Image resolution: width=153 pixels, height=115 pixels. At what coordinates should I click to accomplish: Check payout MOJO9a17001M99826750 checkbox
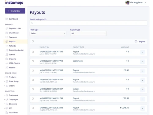click(33, 80)
